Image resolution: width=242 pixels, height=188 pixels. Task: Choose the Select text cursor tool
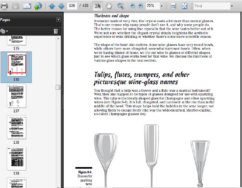[98, 6]
